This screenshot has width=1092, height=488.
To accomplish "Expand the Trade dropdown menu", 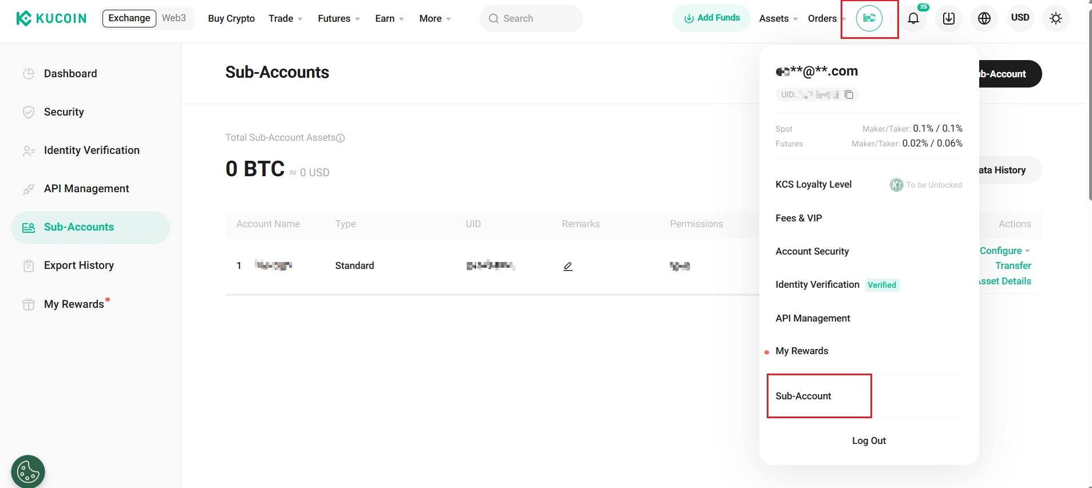I will point(286,19).
